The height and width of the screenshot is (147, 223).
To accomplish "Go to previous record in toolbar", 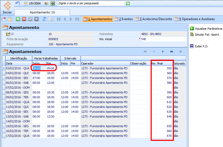I will (x=65, y=19).
